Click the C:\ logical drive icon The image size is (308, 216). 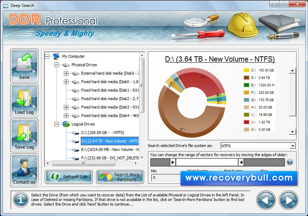coord(75,133)
